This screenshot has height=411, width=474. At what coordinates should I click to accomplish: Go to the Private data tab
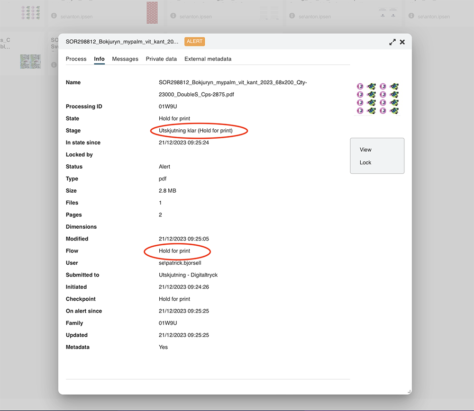[x=161, y=59]
